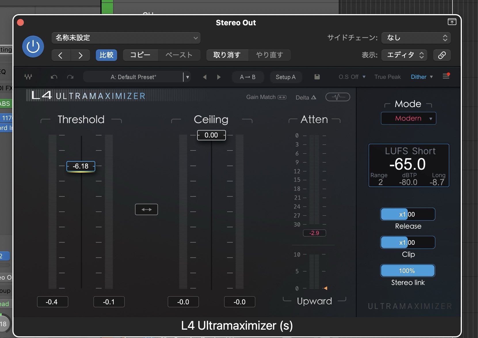The image size is (478, 338).
Task: Click the Stereo link 100% slider
Action: 408,271
